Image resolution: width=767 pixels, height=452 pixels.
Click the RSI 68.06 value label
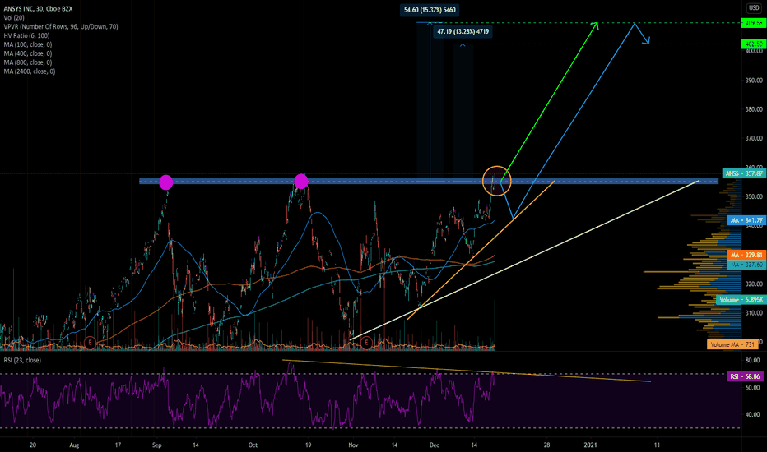[746, 376]
